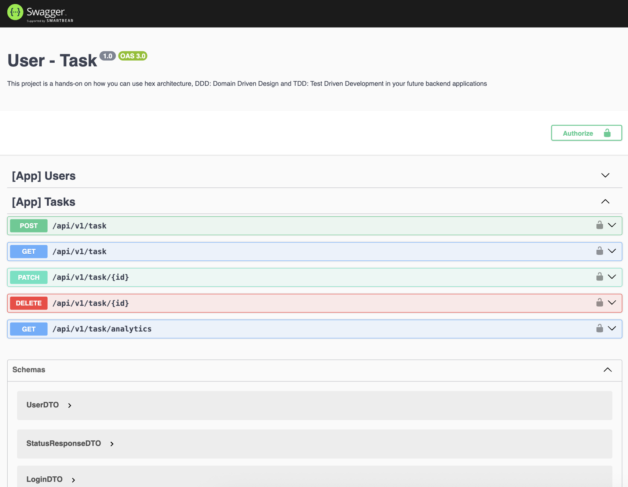
Task: Click the 1.0 version badge
Action: (x=107, y=56)
